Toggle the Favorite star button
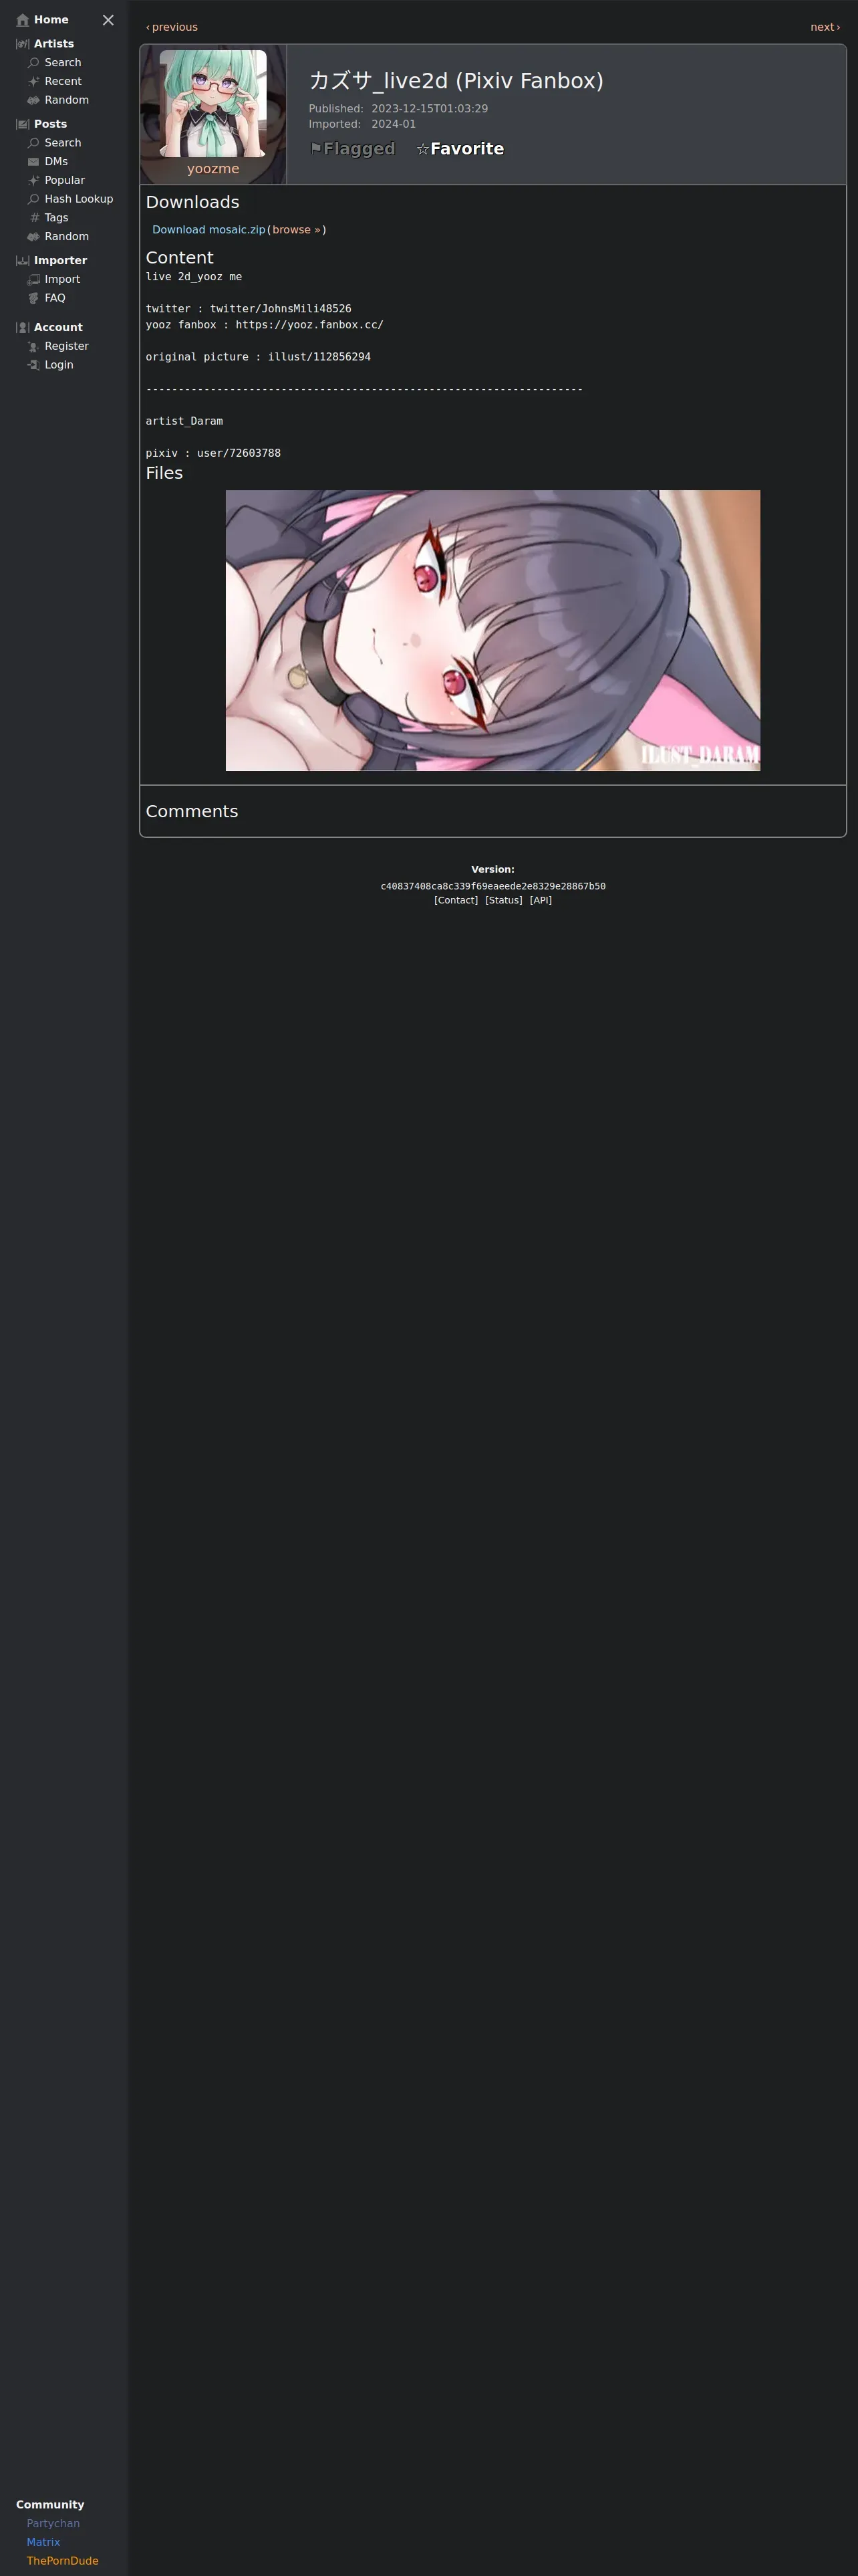 460,149
